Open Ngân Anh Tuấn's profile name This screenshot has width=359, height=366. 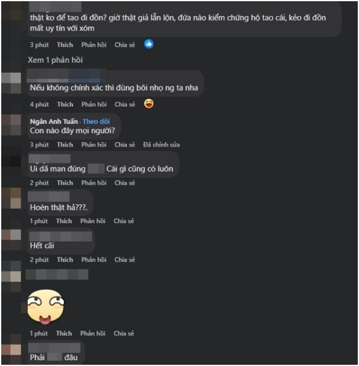tap(54, 121)
